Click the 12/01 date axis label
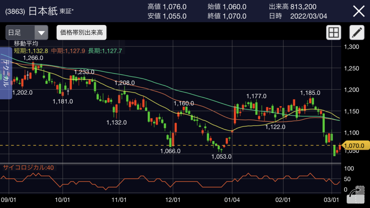370x208 pixels. 173,200
